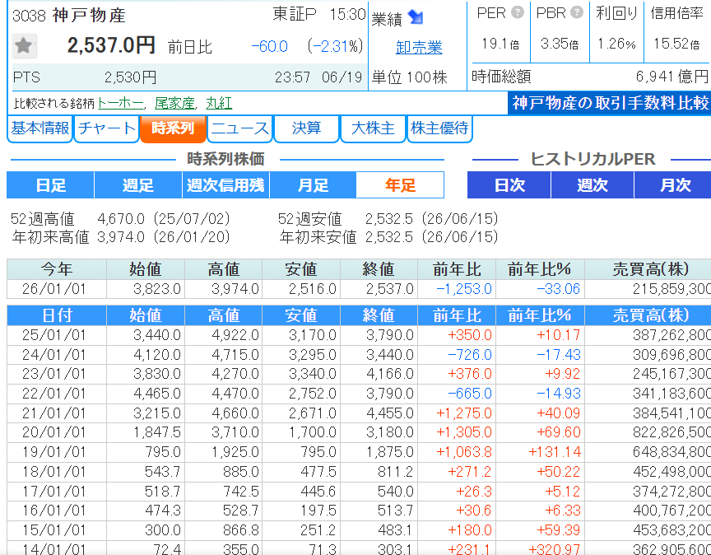This screenshot has height=555, width=711.
Task: Click 神戸物産の取引手数料比較 banner
Action: tap(610, 103)
